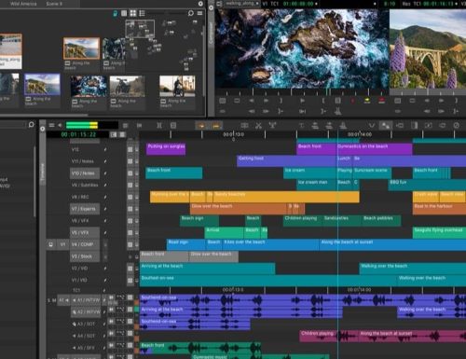Toggle the timeline audio speaker icon

[60, 125]
